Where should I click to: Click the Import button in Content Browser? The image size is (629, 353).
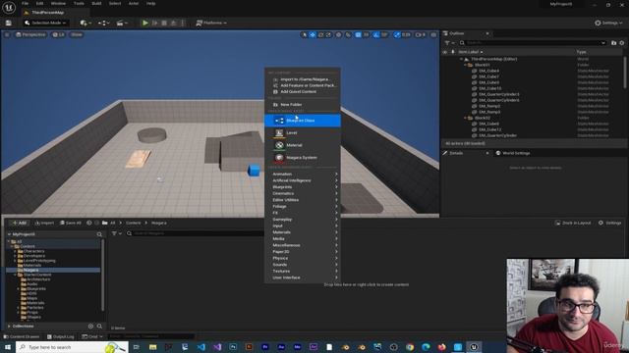[x=44, y=223]
